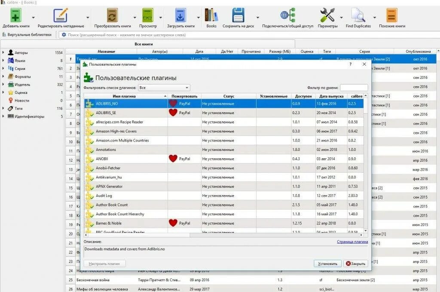Open the book viewer (Просмотр) icon

click(x=148, y=15)
